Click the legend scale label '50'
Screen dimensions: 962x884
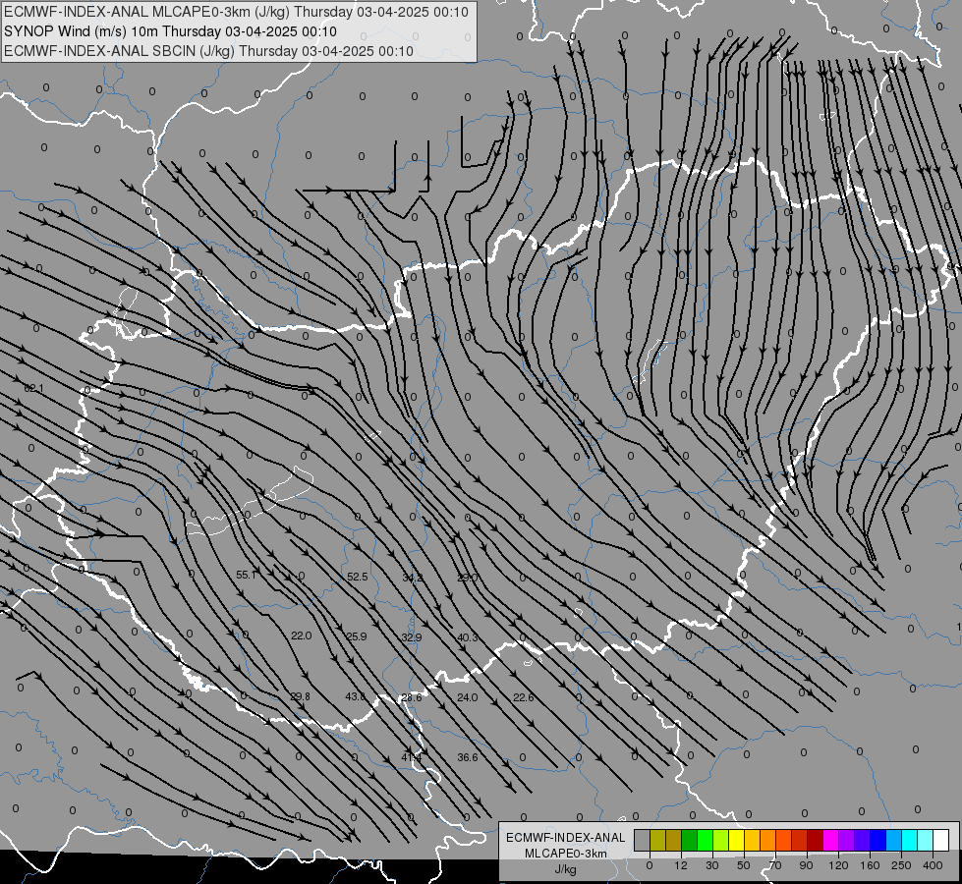743,865
